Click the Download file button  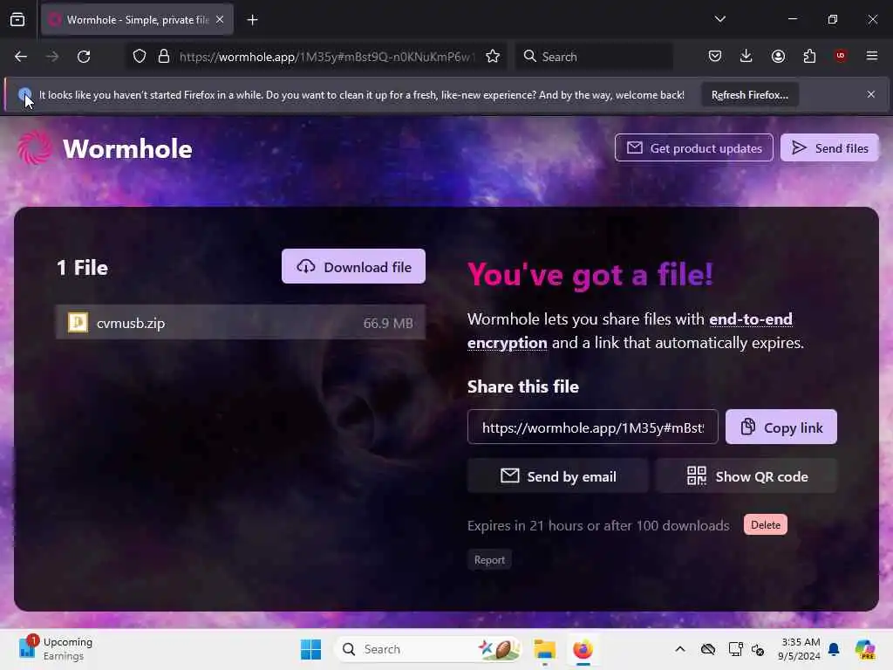point(353,267)
